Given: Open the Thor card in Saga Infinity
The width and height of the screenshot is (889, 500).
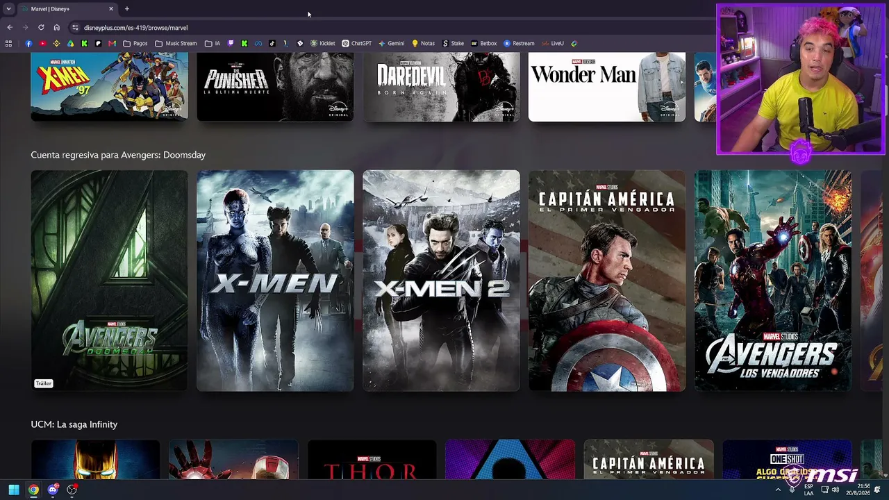Looking at the screenshot, I should coord(372,459).
